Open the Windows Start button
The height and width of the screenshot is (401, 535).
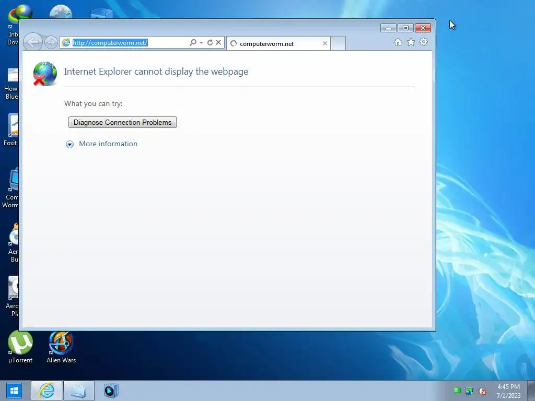(x=14, y=391)
